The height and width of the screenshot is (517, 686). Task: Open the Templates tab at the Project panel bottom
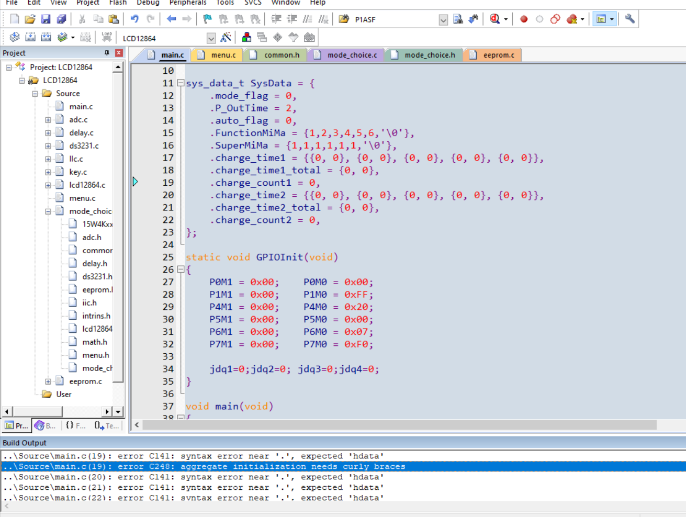pos(107,425)
